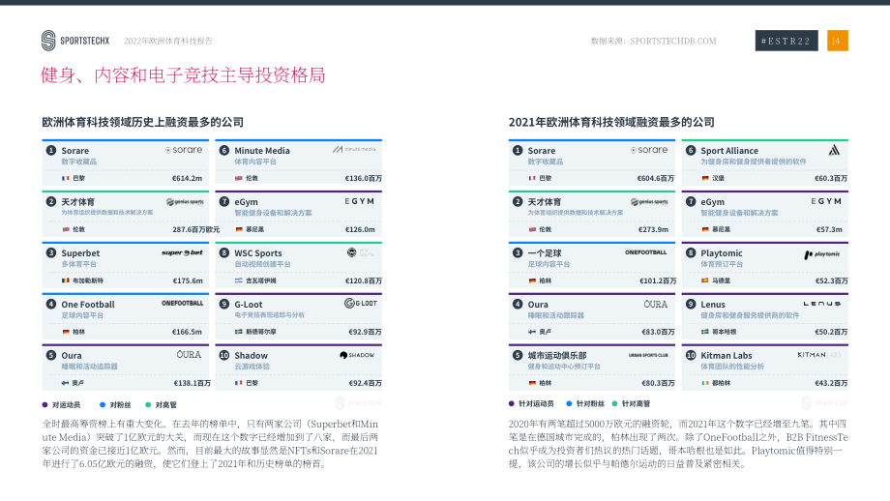Select the Sport Alliance company name
890x501 pixels.
[729, 150]
